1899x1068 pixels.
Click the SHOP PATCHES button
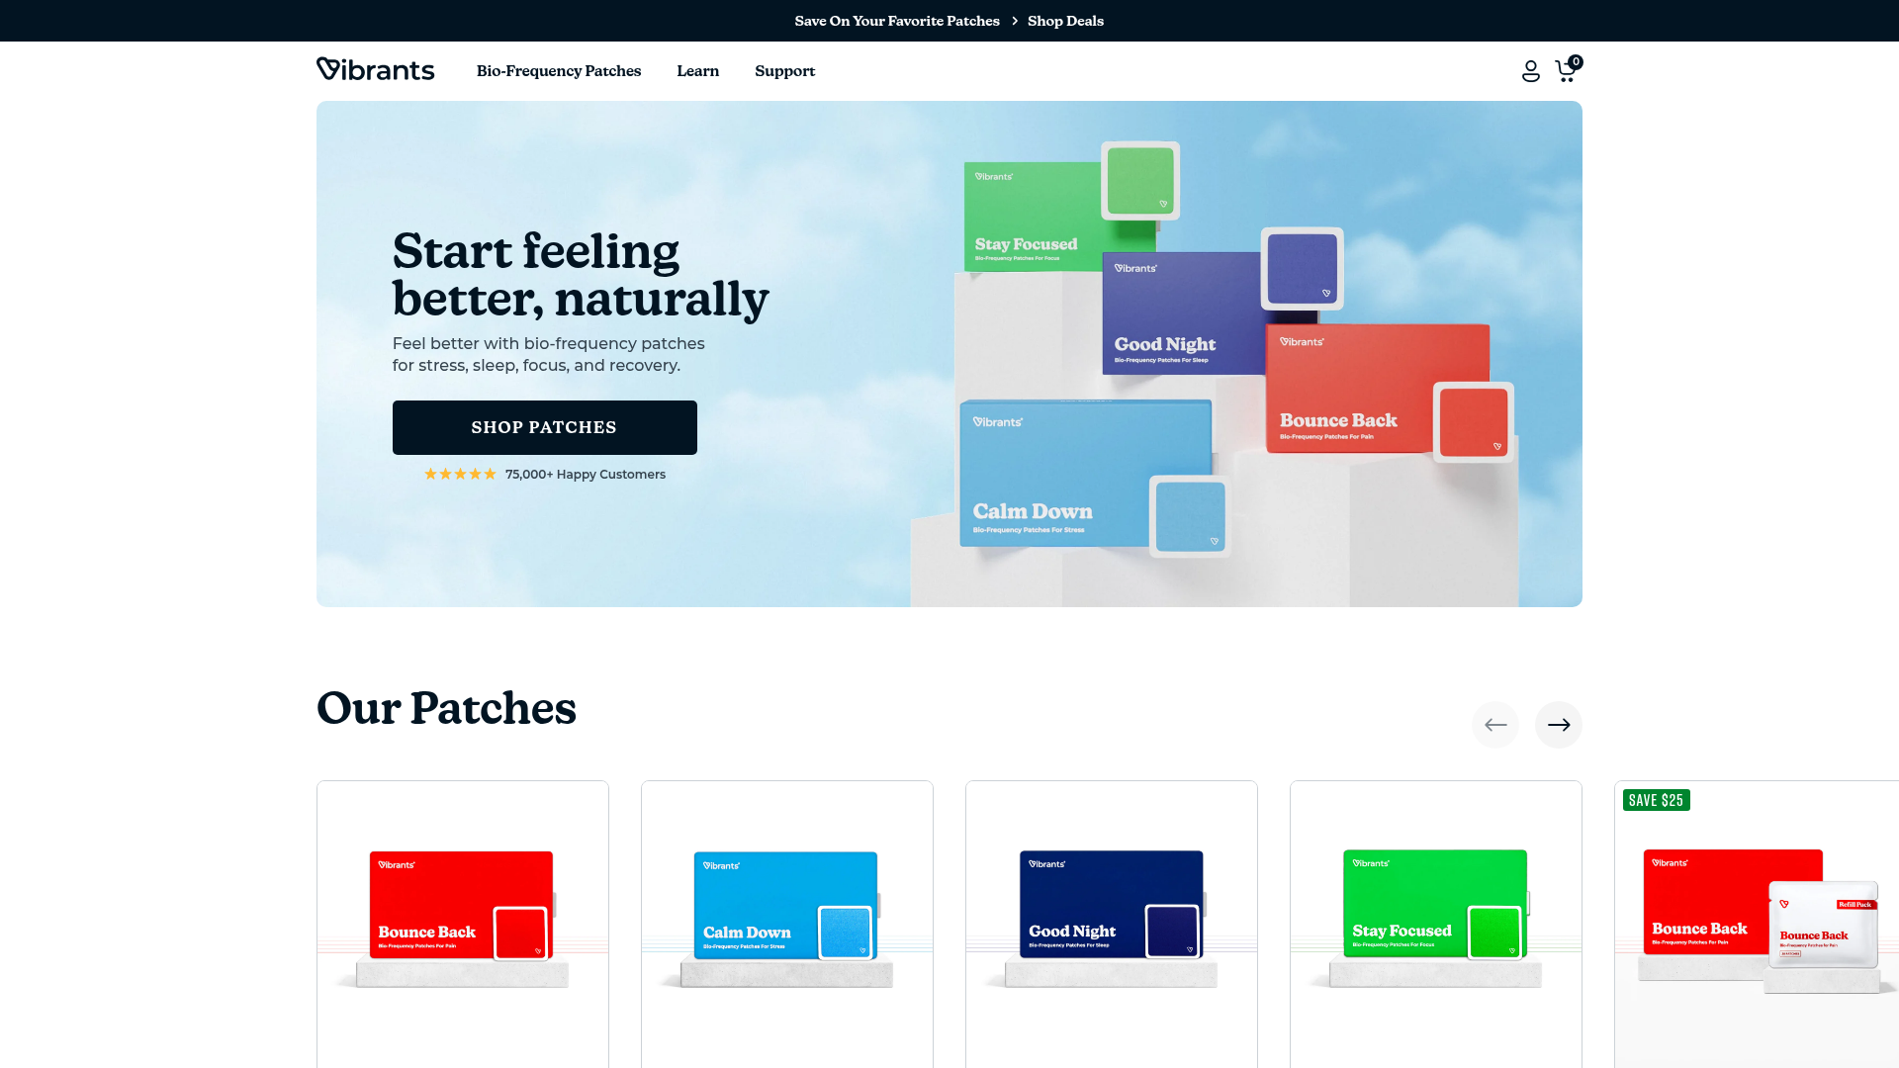544,427
